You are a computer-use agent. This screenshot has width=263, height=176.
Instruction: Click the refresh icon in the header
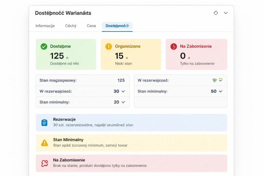[216, 13]
